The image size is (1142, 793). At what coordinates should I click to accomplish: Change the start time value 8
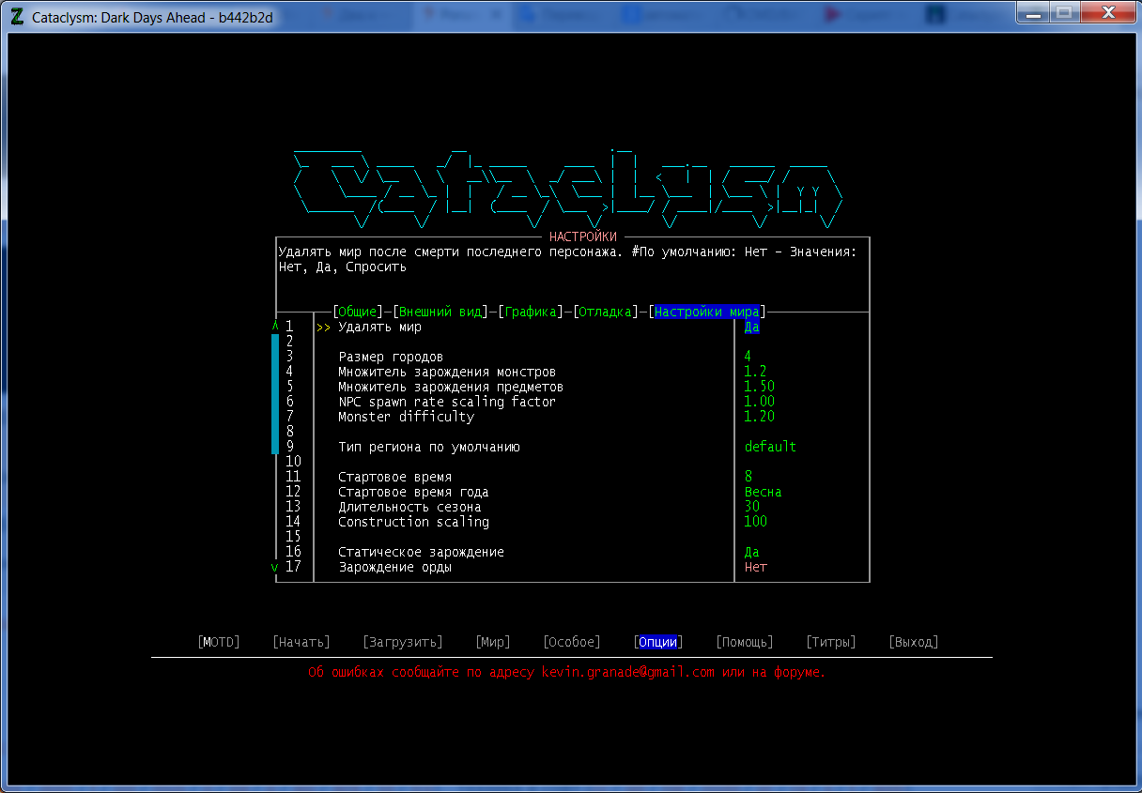(x=748, y=477)
